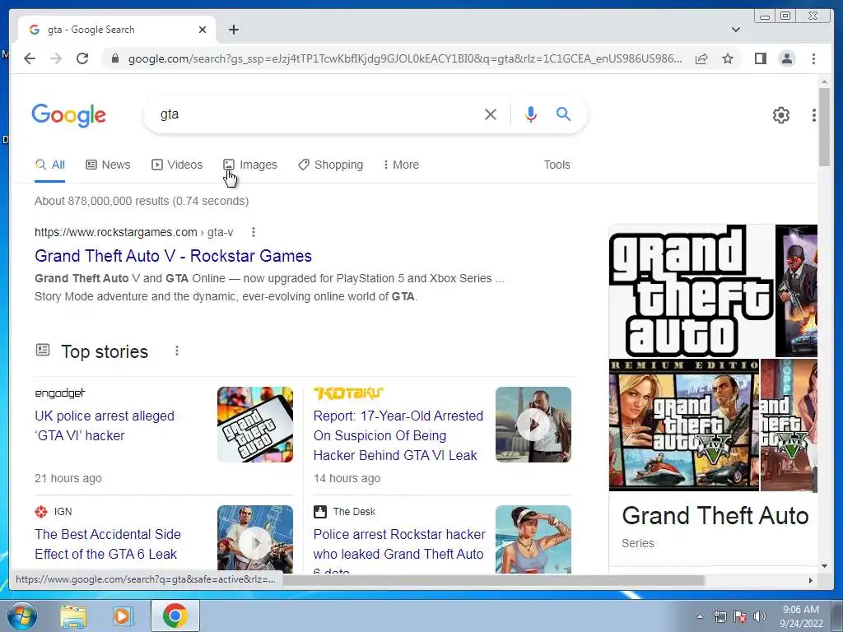Click the Kotaku source logo

(348, 393)
